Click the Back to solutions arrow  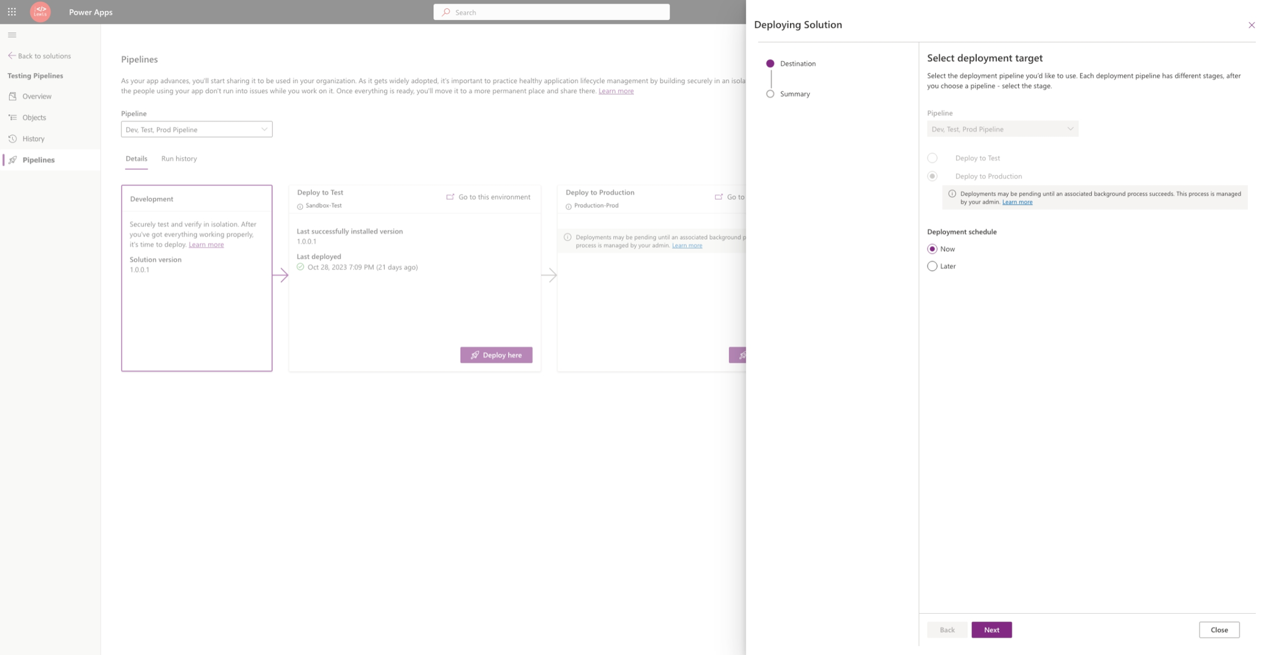click(x=11, y=55)
